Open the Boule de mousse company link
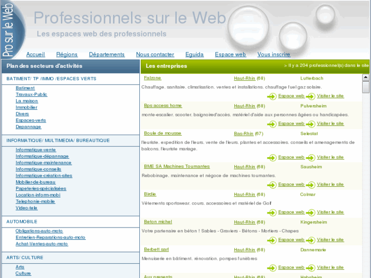 [x=163, y=134]
